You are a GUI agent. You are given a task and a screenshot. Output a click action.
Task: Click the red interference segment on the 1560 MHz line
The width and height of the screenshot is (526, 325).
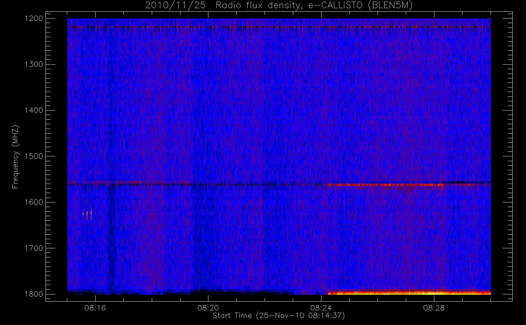point(387,185)
